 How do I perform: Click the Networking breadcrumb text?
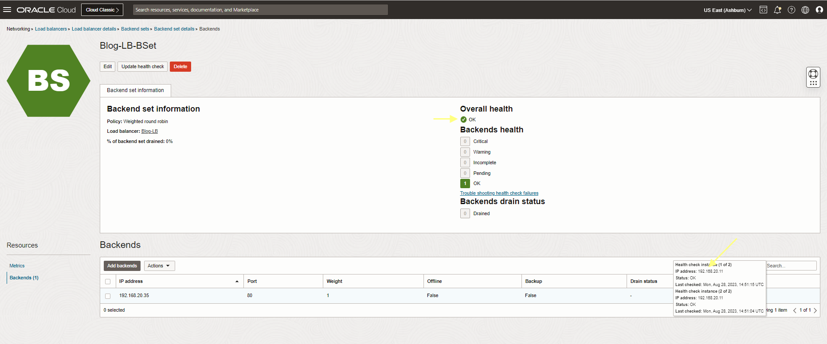click(18, 29)
